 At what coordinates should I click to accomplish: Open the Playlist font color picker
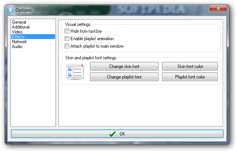point(190,77)
